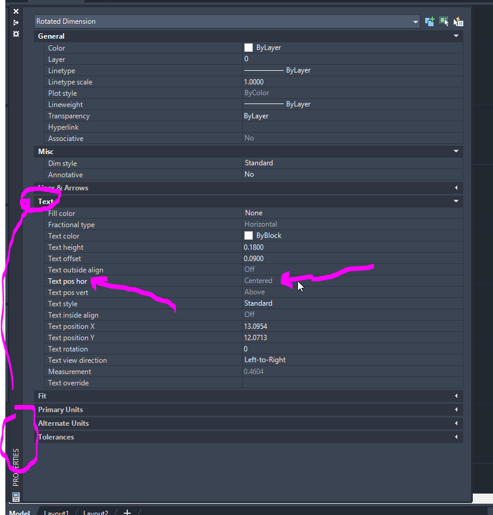
Task: Open the Layout1 tab
Action: [56, 513]
